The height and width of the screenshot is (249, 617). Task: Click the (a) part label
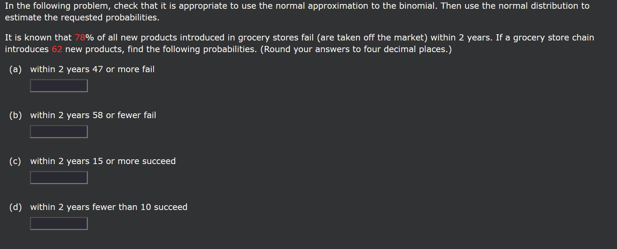pos(15,69)
